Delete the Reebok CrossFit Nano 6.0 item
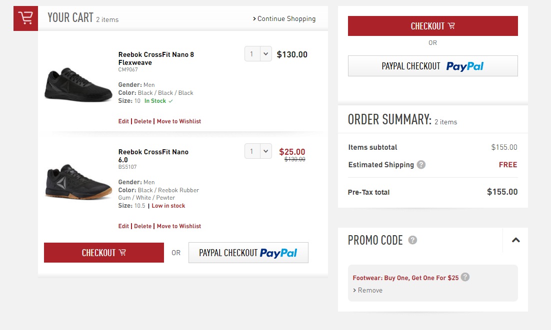 pos(142,226)
